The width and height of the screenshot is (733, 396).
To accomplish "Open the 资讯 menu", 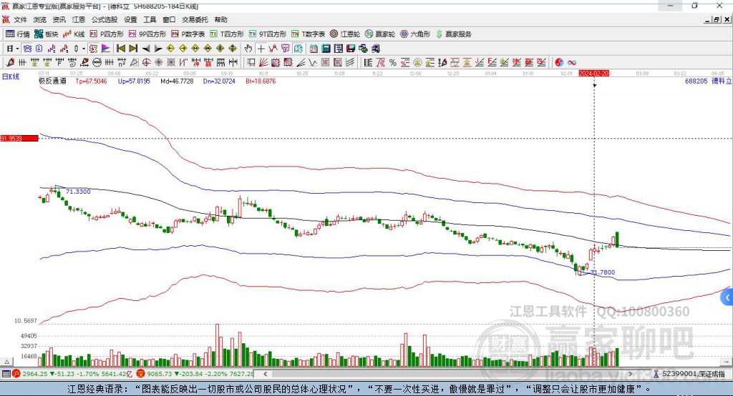I will [x=59, y=19].
